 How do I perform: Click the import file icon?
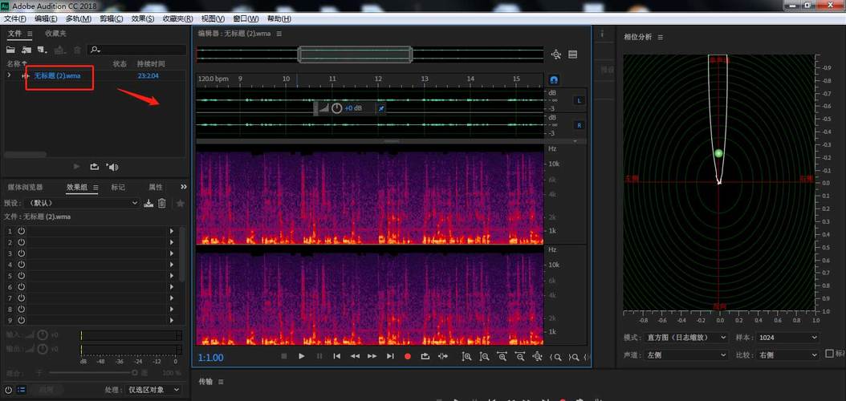pos(26,50)
